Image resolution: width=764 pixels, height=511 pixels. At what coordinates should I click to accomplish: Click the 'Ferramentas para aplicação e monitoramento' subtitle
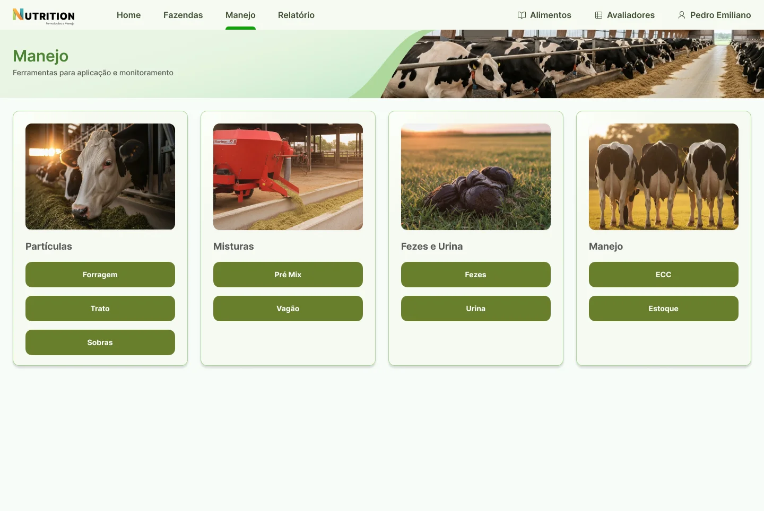(x=93, y=73)
